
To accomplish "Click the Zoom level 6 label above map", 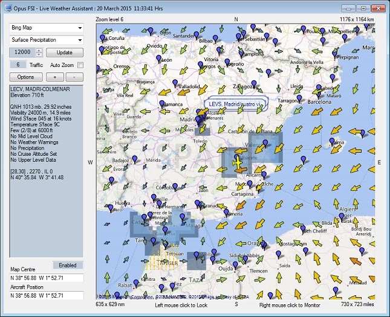I will (x=109, y=19).
